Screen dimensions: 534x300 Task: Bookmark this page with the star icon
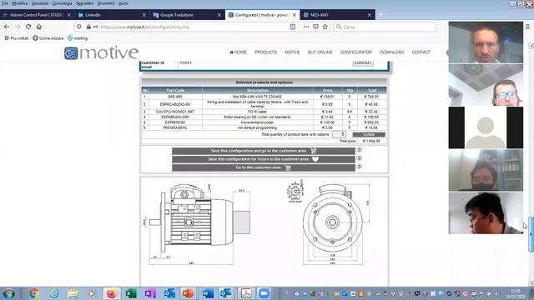point(325,27)
